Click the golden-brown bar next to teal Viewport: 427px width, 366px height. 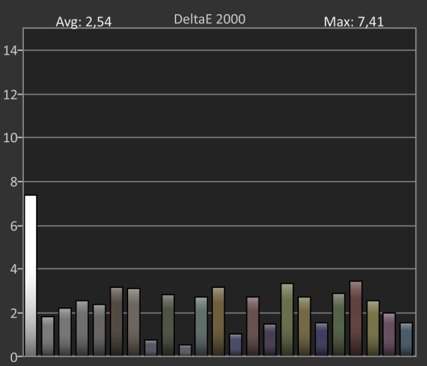(218, 321)
